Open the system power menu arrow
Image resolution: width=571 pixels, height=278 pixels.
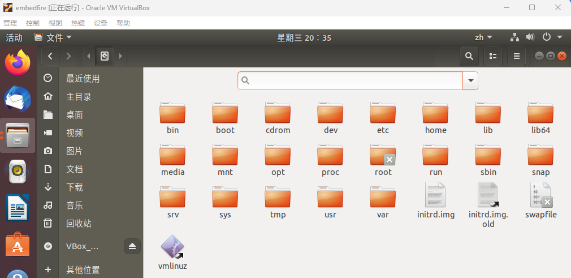click(x=560, y=37)
